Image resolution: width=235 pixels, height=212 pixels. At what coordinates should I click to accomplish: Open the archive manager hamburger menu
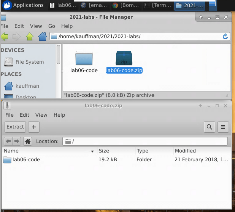(223, 127)
